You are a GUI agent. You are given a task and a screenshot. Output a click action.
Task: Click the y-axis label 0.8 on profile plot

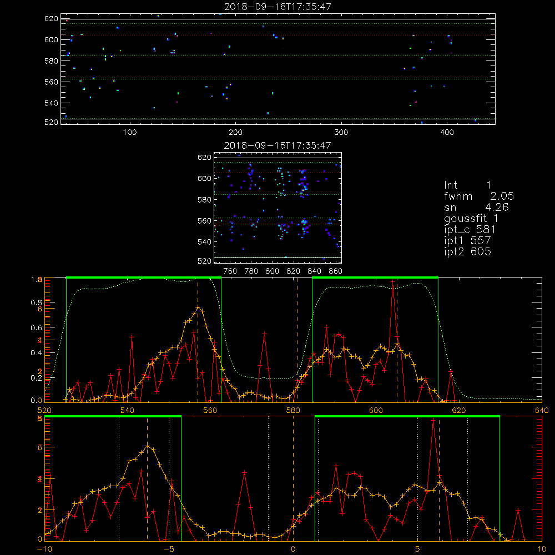tap(36, 302)
